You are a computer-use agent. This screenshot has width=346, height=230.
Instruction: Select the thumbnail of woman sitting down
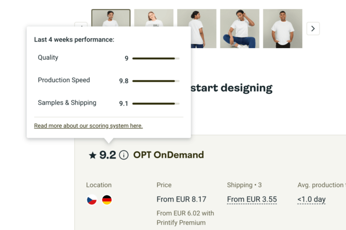pyautogui.click(x=239, y=28)
